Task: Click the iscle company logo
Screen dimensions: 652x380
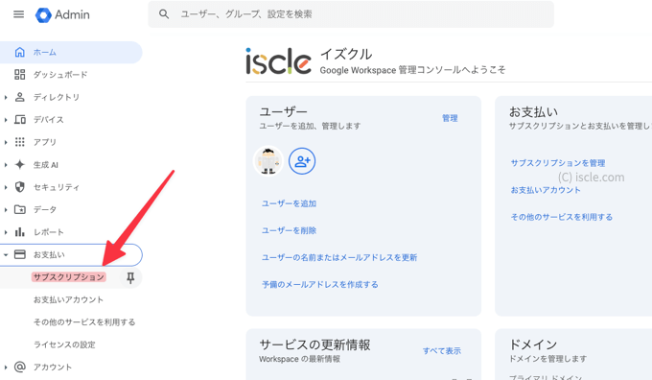Action: [278, 61]
